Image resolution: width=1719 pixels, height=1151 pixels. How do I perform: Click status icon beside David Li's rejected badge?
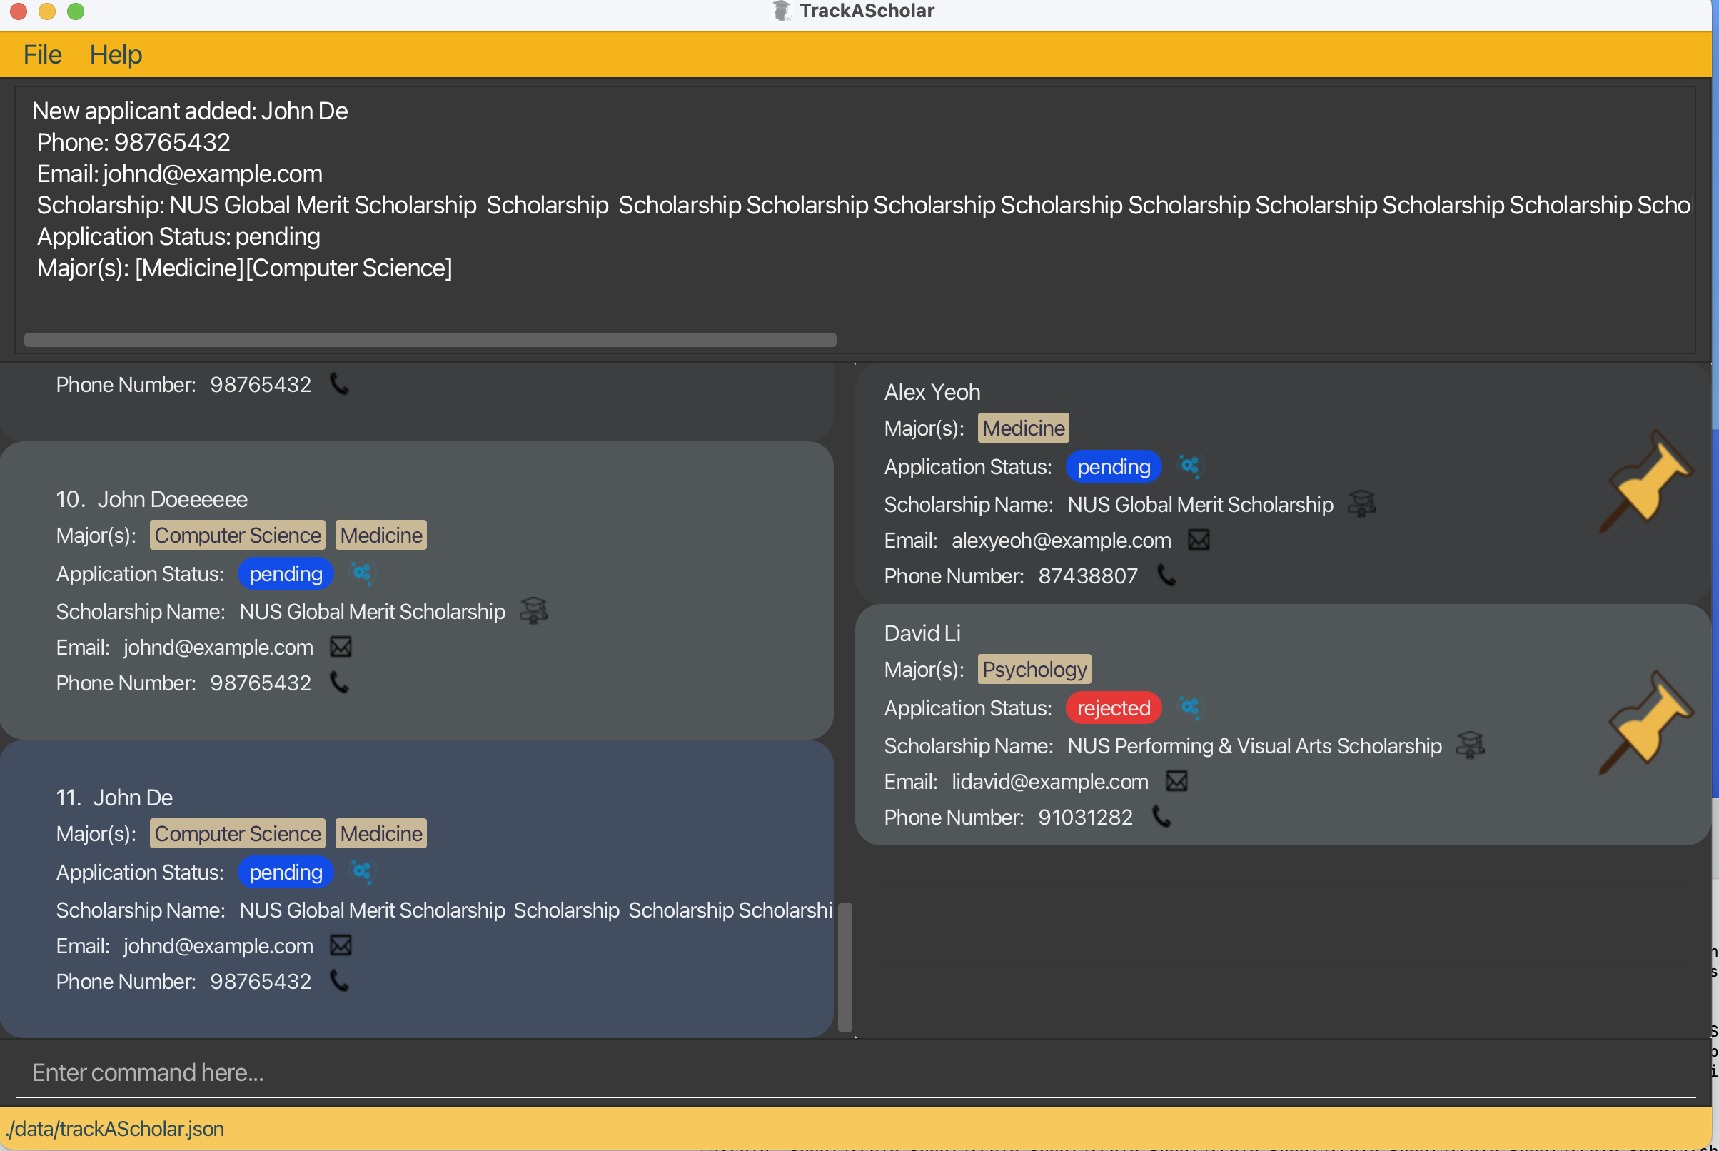pos(1189,708)
